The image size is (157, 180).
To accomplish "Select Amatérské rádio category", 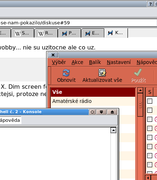I will click(x=93, y=101).
